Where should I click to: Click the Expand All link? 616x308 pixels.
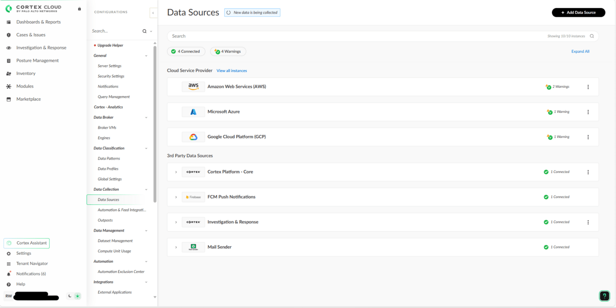coord(580,51)
